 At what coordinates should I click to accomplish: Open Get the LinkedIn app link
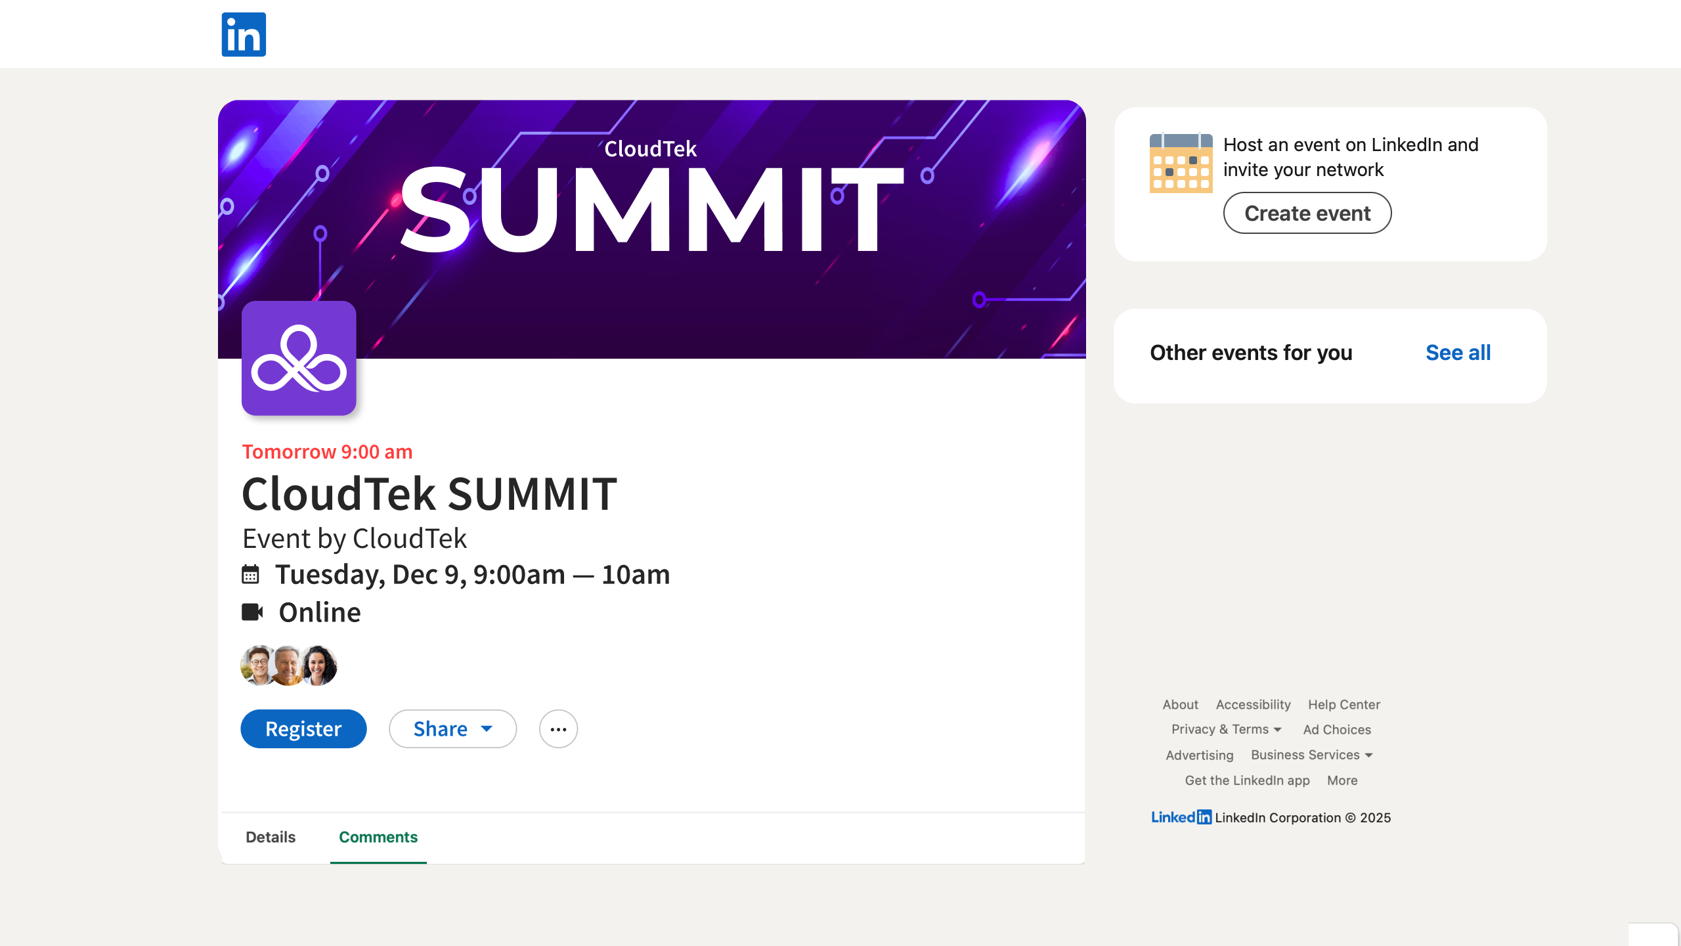pyautogui.click(x=1247, y=780)
